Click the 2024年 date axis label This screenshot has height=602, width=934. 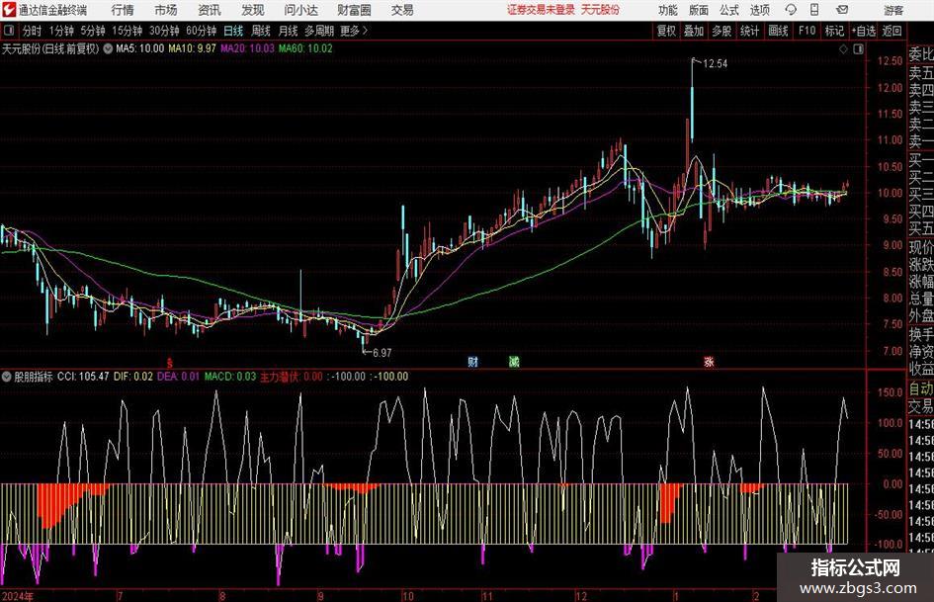coord(17,596)
